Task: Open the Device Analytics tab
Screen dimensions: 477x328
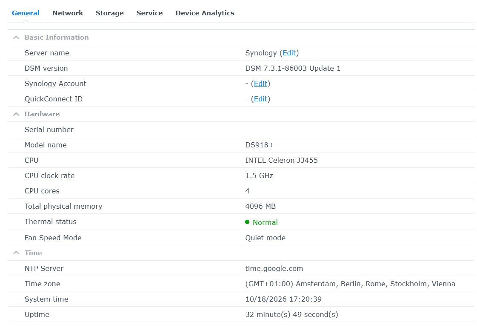Action: (205, 13)
